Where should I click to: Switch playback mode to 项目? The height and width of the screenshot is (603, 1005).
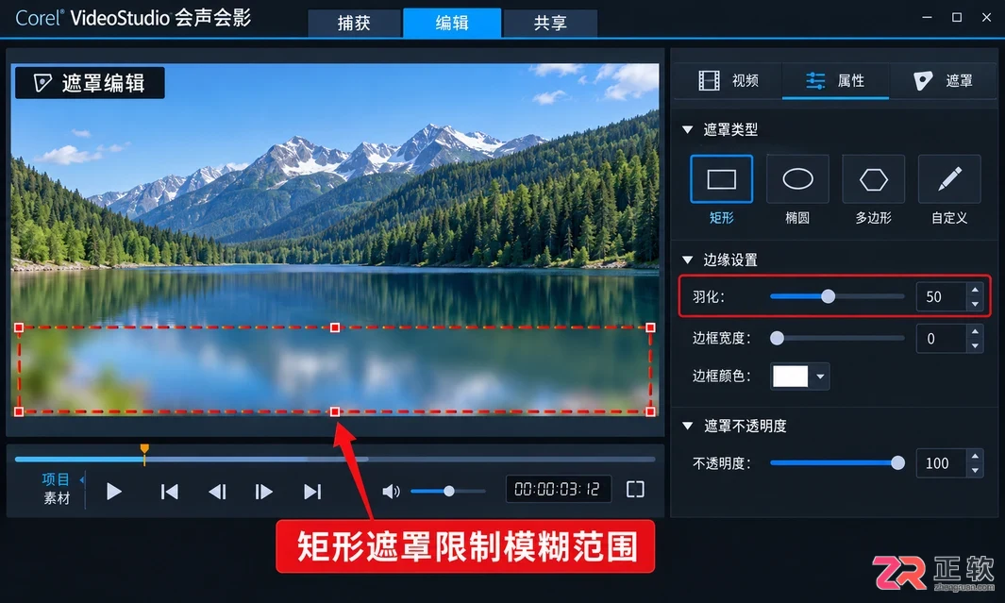tap(56, 478)
